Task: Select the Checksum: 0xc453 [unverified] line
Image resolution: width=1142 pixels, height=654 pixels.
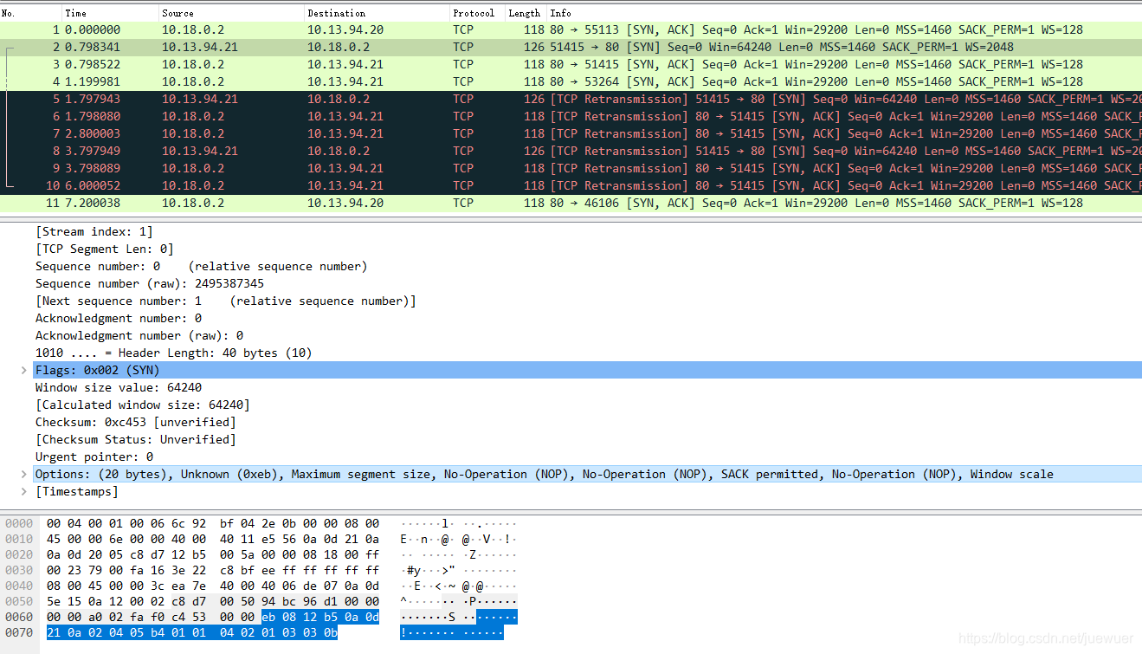Action: 136,422
